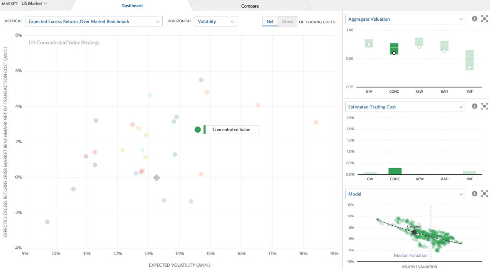
Task: Click the GIV box in Aggregate Valuation chart
Action: [x=369, y=43]
